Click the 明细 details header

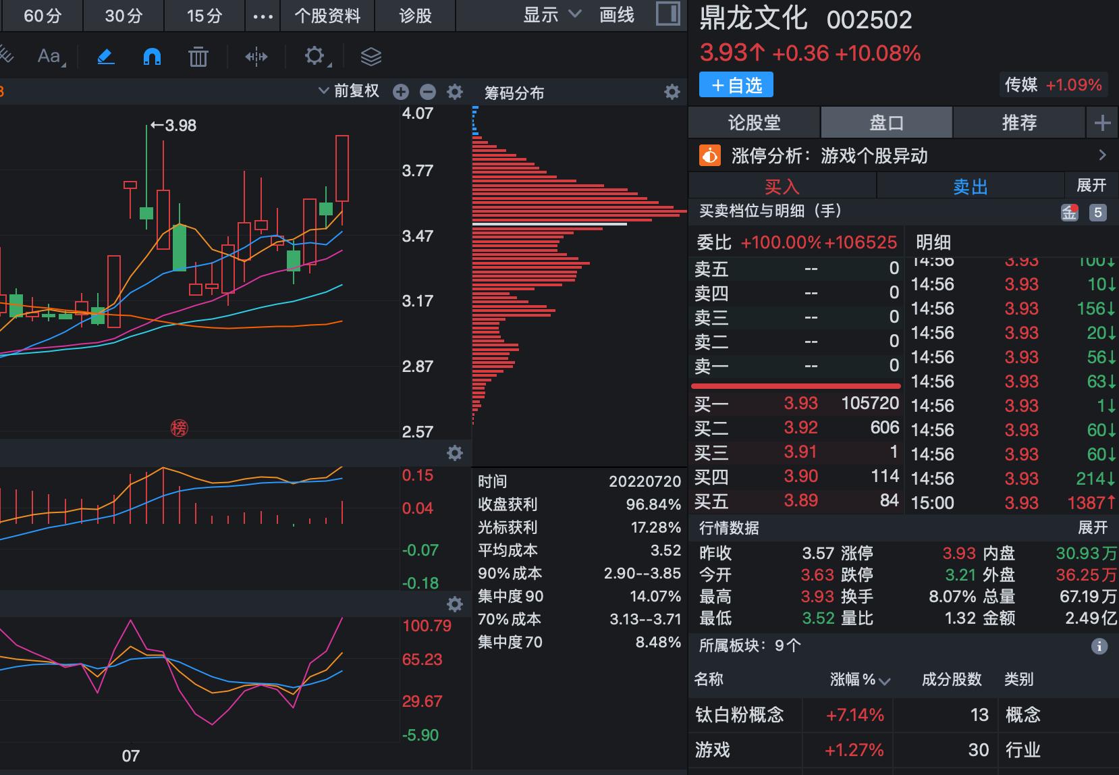tap(933, 242)
